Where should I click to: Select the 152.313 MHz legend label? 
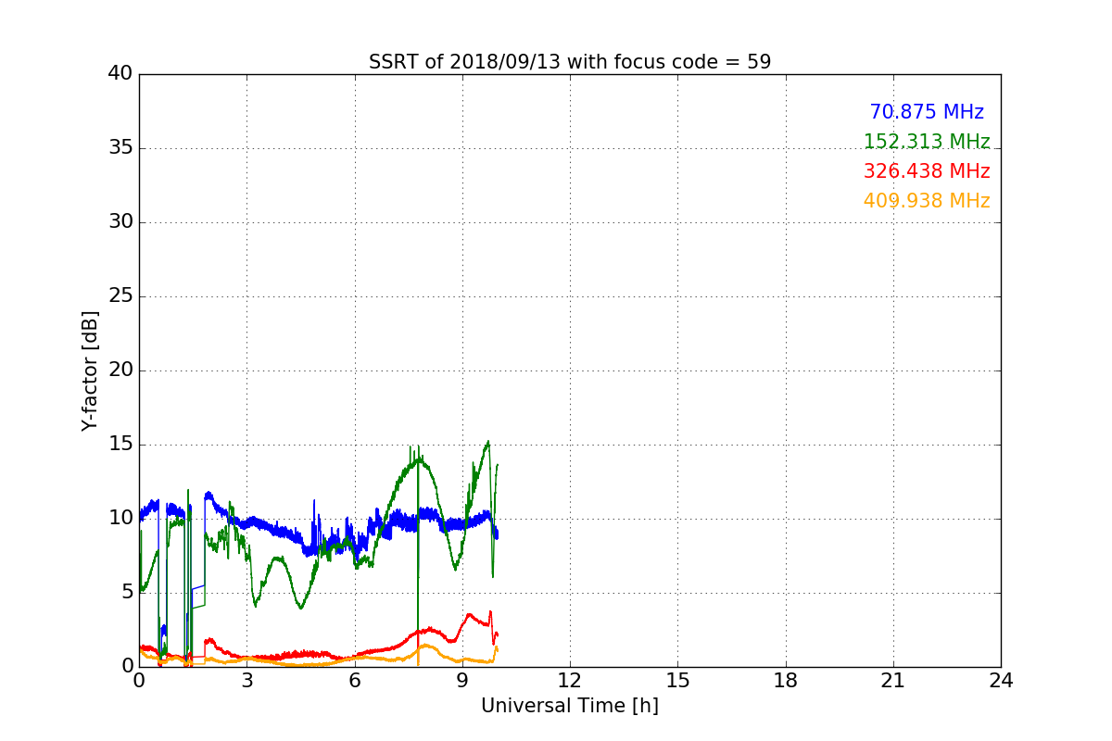(x=927, y=142)
